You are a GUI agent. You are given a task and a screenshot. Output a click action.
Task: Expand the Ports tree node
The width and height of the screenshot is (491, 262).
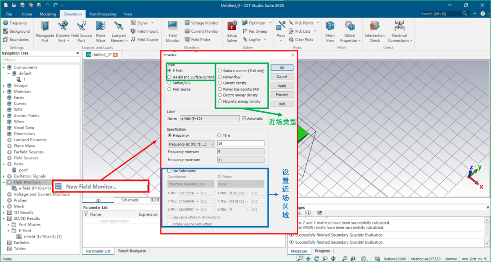4,164
